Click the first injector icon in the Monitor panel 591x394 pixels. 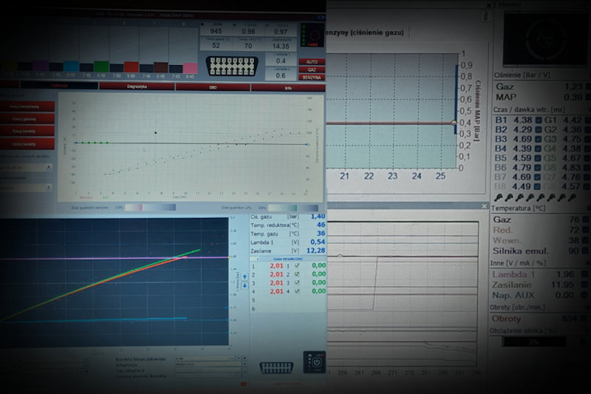click(x=498, y=197)
